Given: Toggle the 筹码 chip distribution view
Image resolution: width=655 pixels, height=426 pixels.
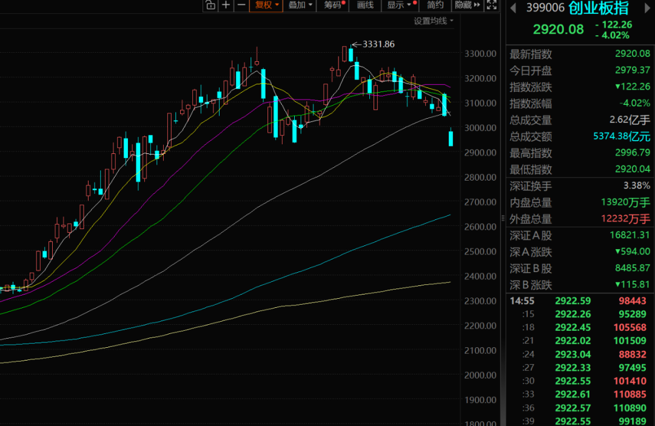Looking at the screenshot, I should [x=334, y=5].
